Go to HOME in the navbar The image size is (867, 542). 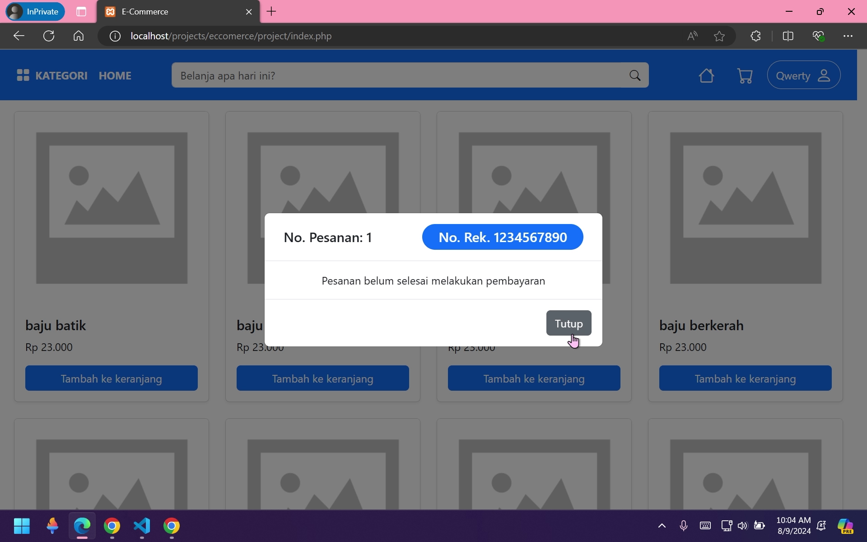pyautogui.click(x=115, y=75)
